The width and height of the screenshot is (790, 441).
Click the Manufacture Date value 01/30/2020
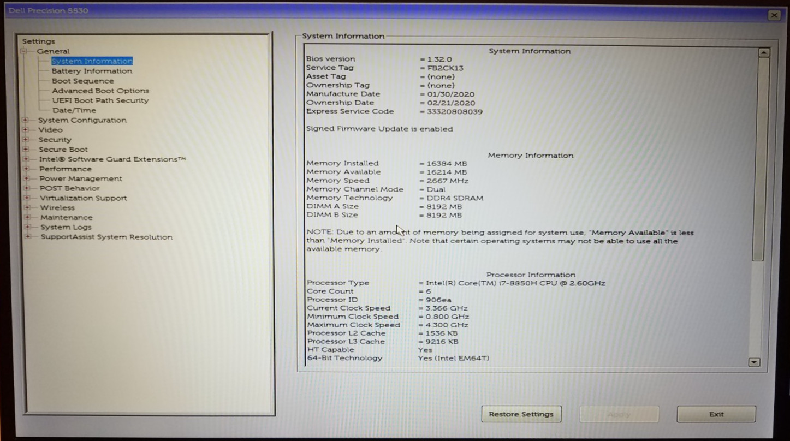click(451, 94)
